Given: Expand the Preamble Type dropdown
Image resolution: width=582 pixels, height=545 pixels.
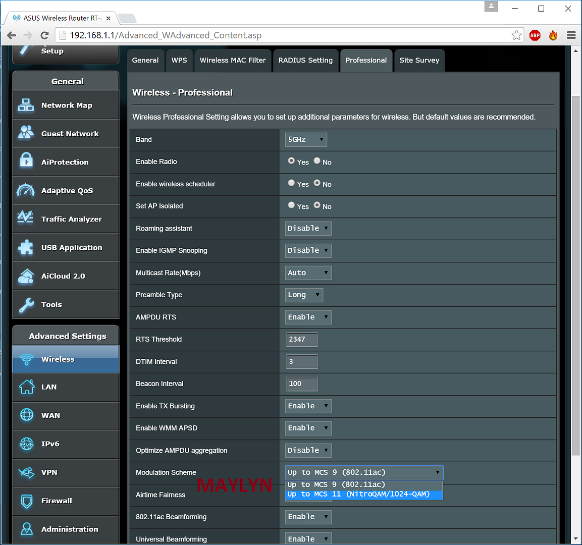Looking at the screenshot, I should [x=304, y=295].
